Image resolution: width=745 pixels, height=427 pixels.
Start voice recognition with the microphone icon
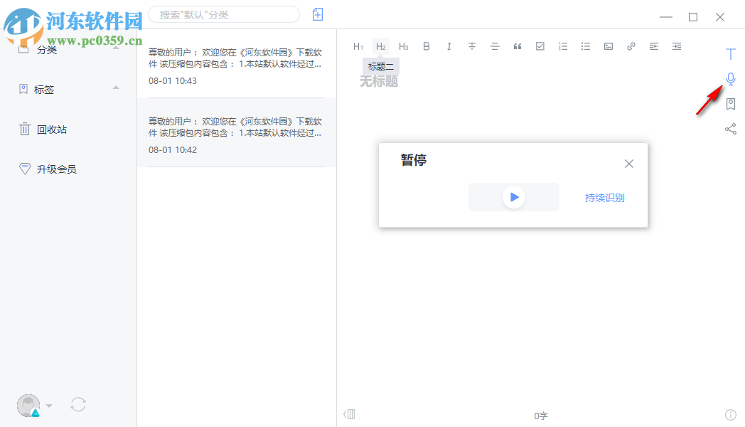click(730, 78)
